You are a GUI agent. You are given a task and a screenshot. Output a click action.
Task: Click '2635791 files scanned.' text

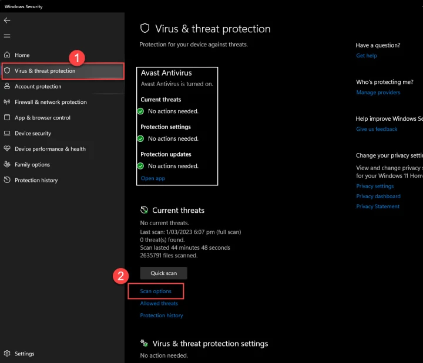coord(169,256)
